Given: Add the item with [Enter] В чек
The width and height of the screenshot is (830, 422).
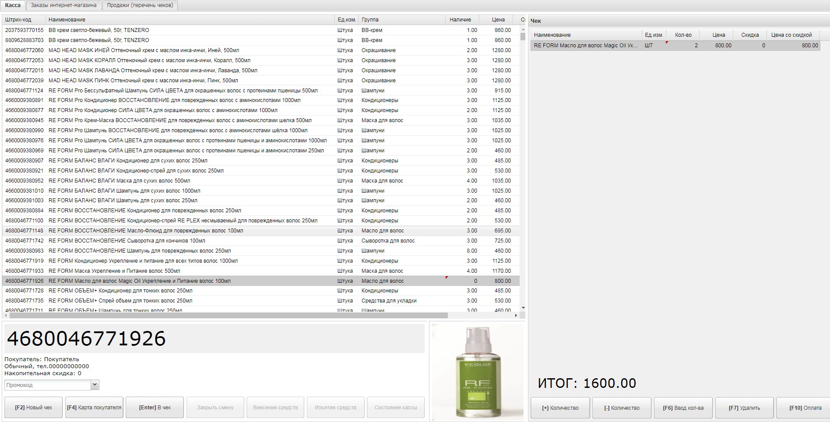Looking at the screenshot, I should pyautogui.click(x=155, y=408).
